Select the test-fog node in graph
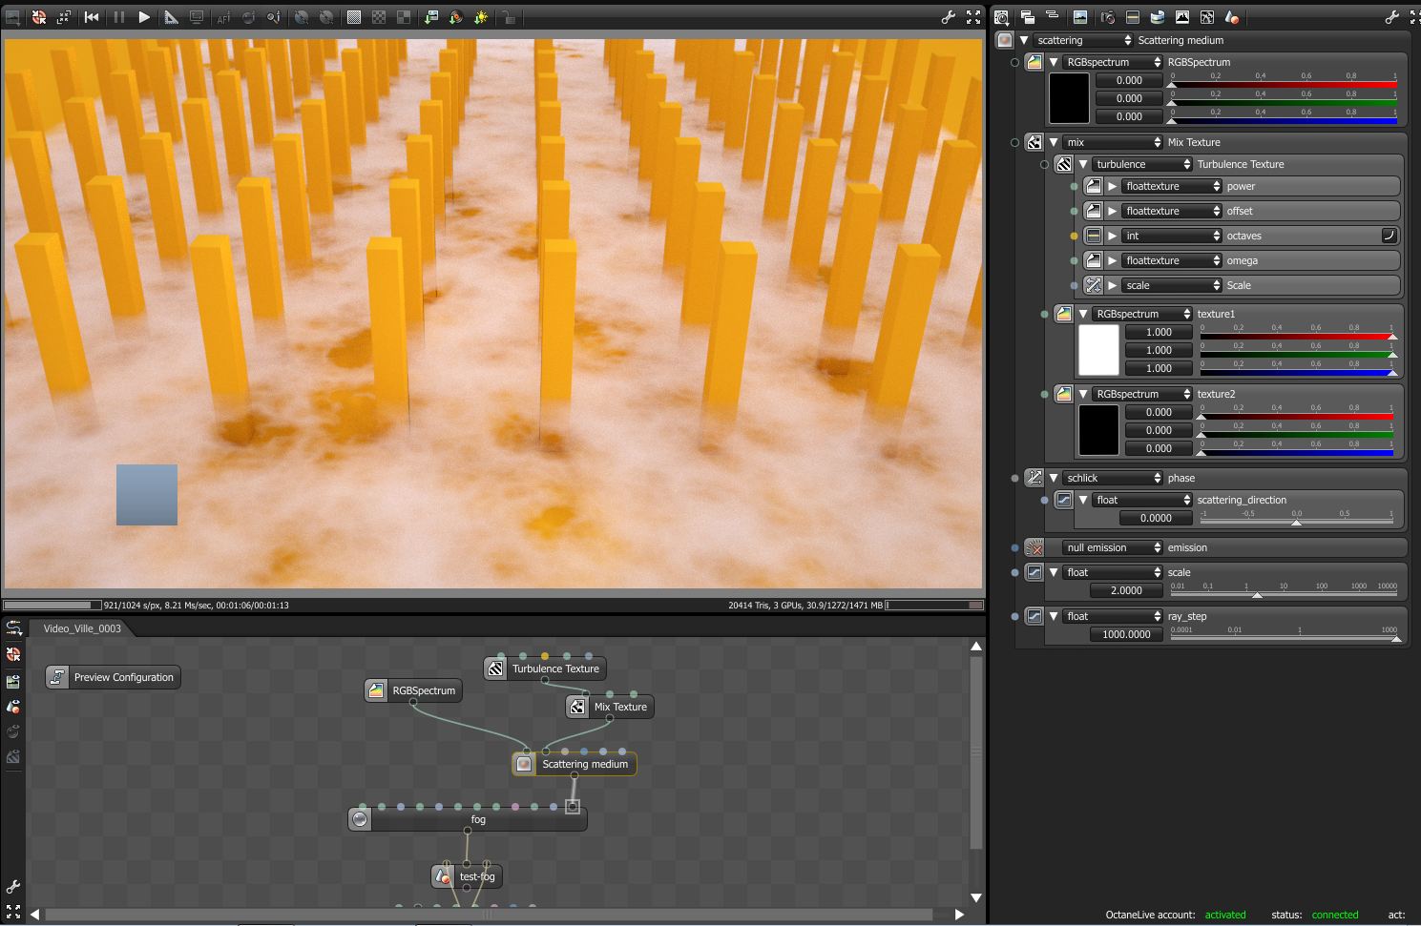The width and height of the screenshot is (1421, 926). 467,876
